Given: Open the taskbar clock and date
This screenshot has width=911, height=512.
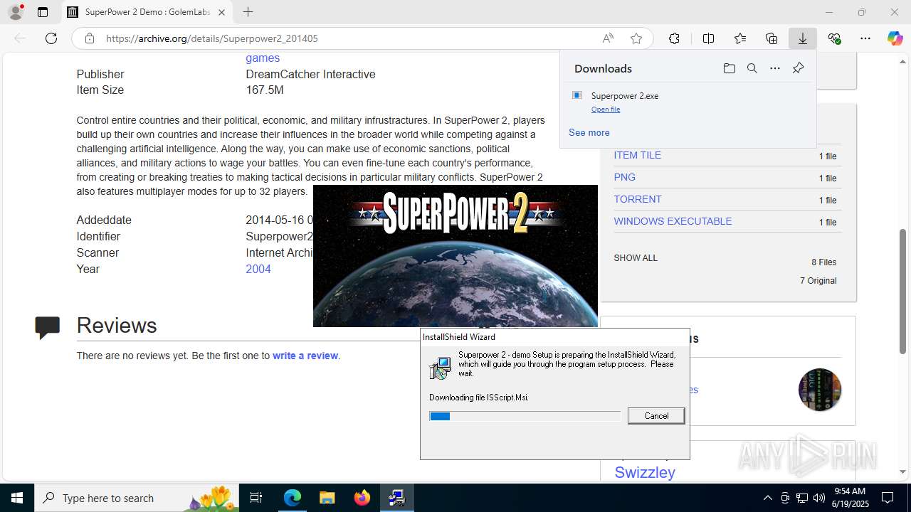Looking at the screenshot, I should tap(849, 498).
